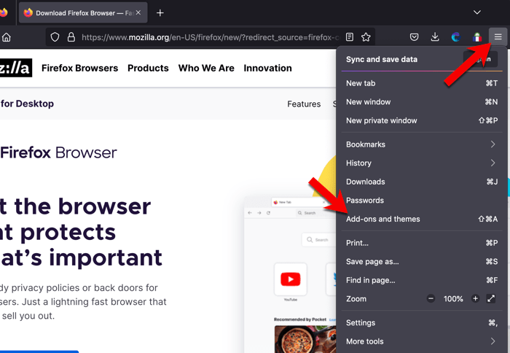
Task: Click the hamburger application menu button
Action: [498, 37]
